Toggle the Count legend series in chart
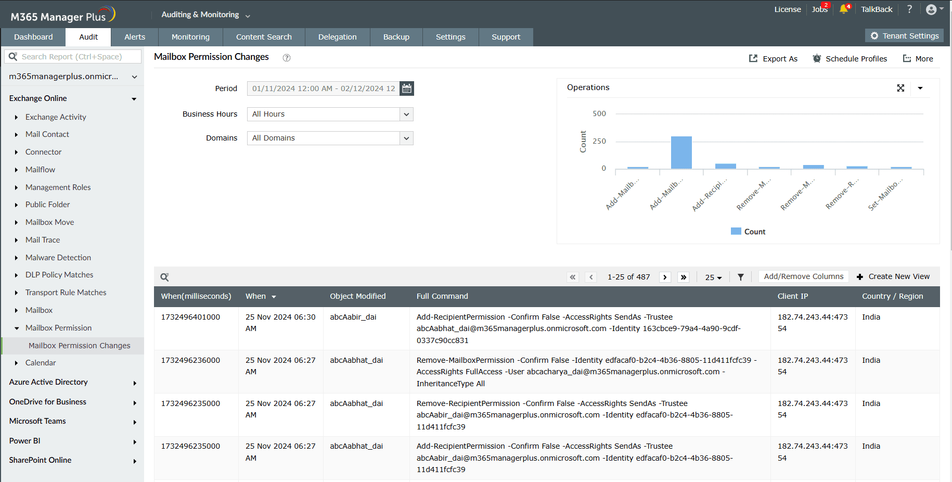This screenshot has height=482, width=952. [748, 232]
